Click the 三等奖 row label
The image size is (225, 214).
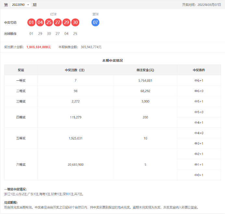point(21,101)
